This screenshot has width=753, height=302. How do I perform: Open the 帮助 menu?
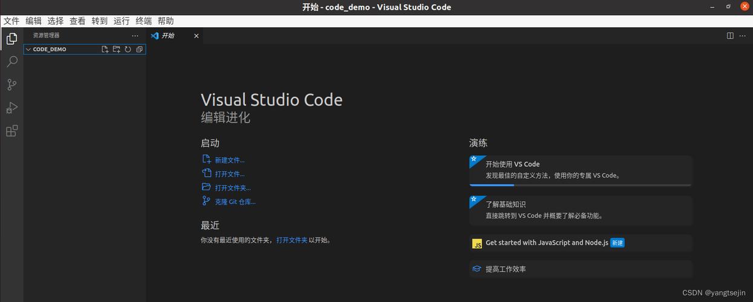click(166, 21)
